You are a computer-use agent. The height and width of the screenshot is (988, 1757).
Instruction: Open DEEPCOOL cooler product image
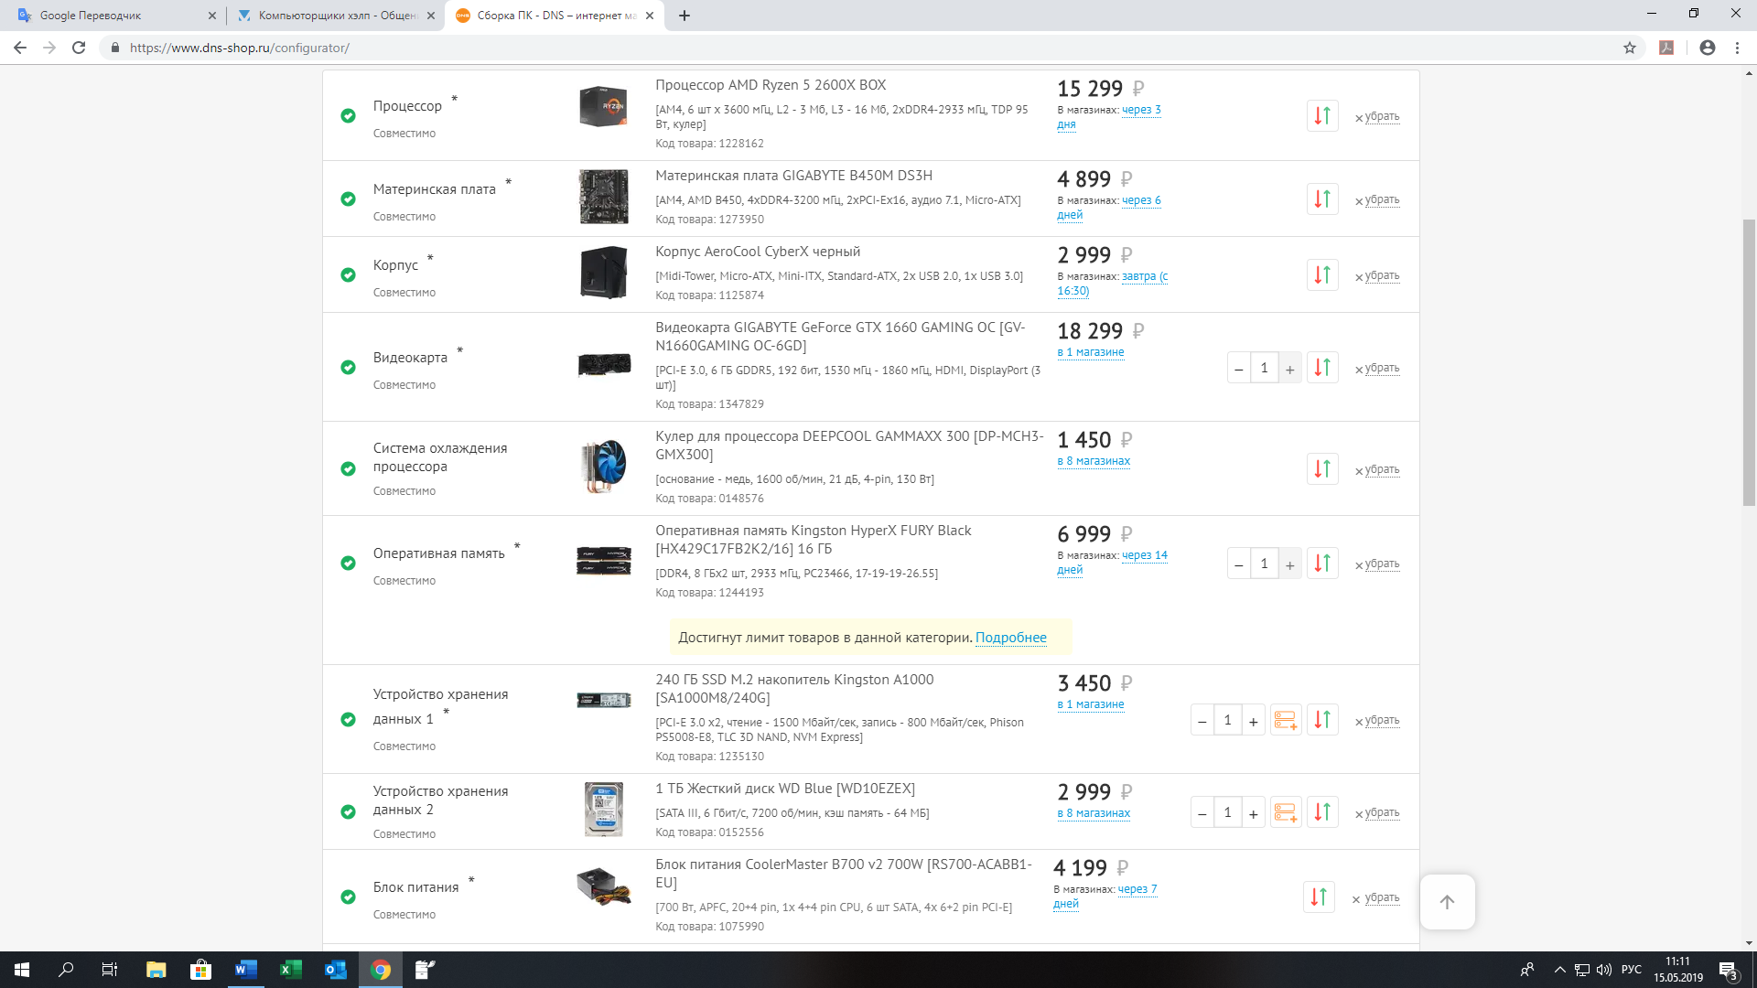coord(604,466)
